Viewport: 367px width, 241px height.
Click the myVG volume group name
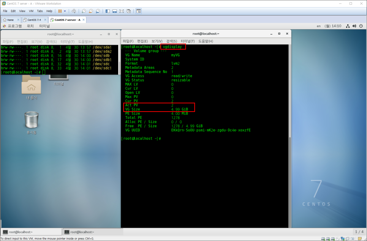click(x=175, y=55)
